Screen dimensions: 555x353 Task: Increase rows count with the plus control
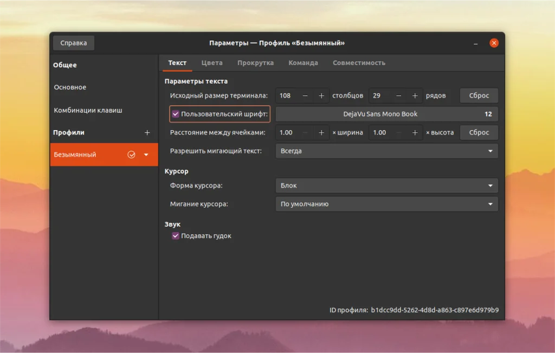click(415, 95)
